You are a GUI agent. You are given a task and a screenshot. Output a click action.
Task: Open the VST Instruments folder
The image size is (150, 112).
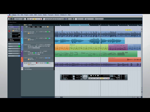(28, 69)
